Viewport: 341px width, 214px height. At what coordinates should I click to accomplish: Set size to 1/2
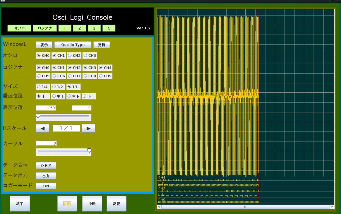[x=58, y=87]
